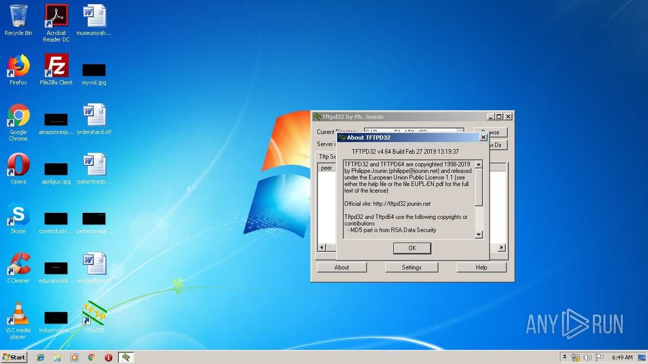Maximize the Tftpd32 main window

(499, 117)
